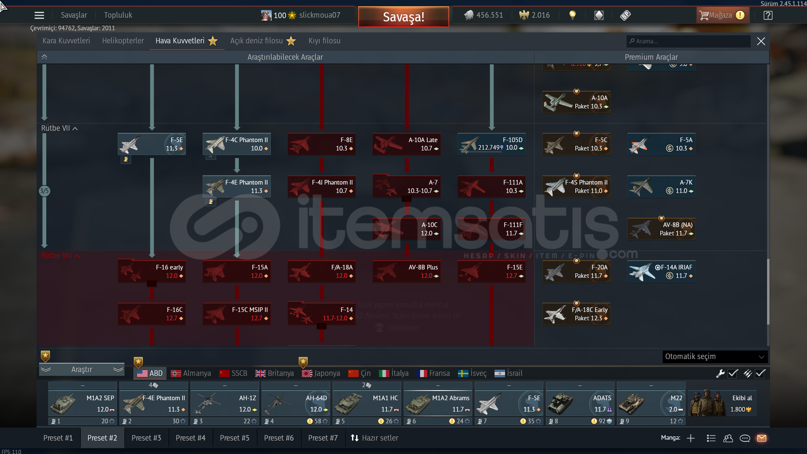This screenshot has width=807, height=454.
Task: Switch to Preset #5
Action: point(235,438)
